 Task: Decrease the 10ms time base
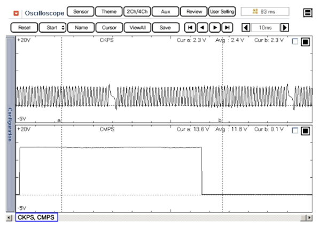click(x=246, y=27)
